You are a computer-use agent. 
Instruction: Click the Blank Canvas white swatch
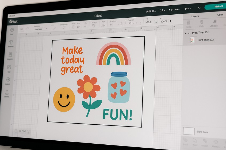(x=189, y=131)
